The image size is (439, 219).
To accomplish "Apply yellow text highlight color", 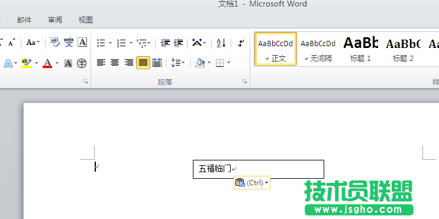I will 27,63.
